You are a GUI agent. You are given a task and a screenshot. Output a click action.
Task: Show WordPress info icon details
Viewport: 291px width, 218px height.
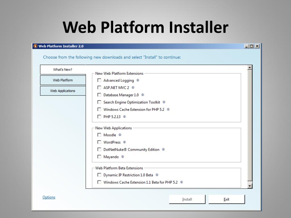pos(124,142)
